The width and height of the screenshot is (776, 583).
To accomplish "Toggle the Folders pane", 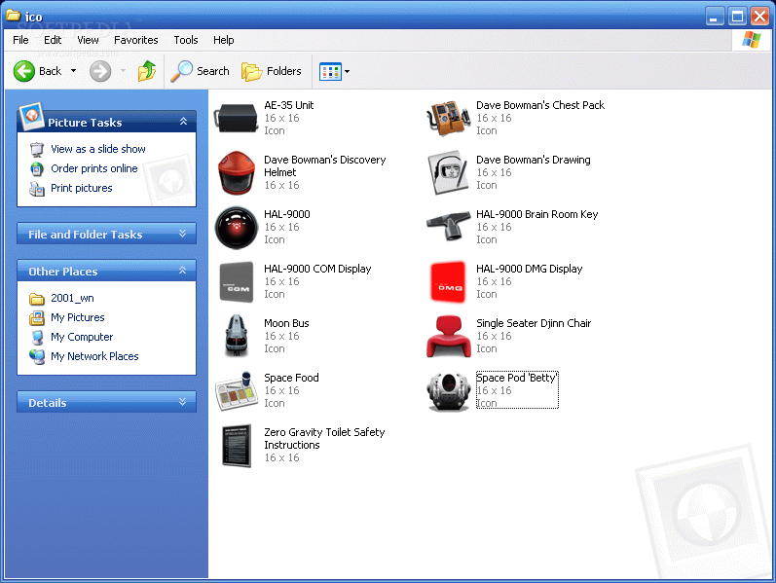I will click(272, 71).
